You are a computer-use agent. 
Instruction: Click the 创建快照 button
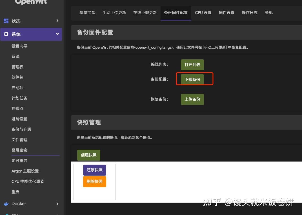88,155
